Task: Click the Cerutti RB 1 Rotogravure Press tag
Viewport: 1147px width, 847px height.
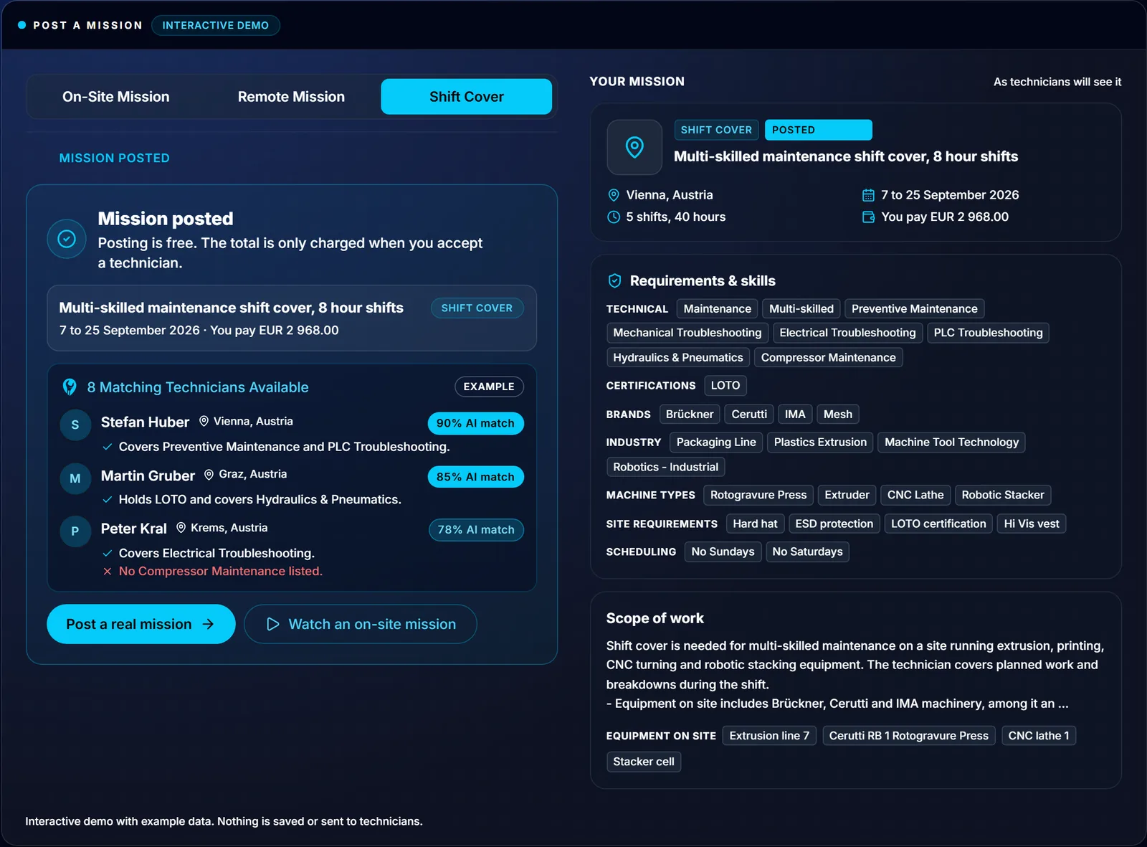Action: 908,736
